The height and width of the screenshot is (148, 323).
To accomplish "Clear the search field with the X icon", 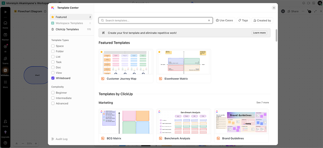I will coord(209,20).
